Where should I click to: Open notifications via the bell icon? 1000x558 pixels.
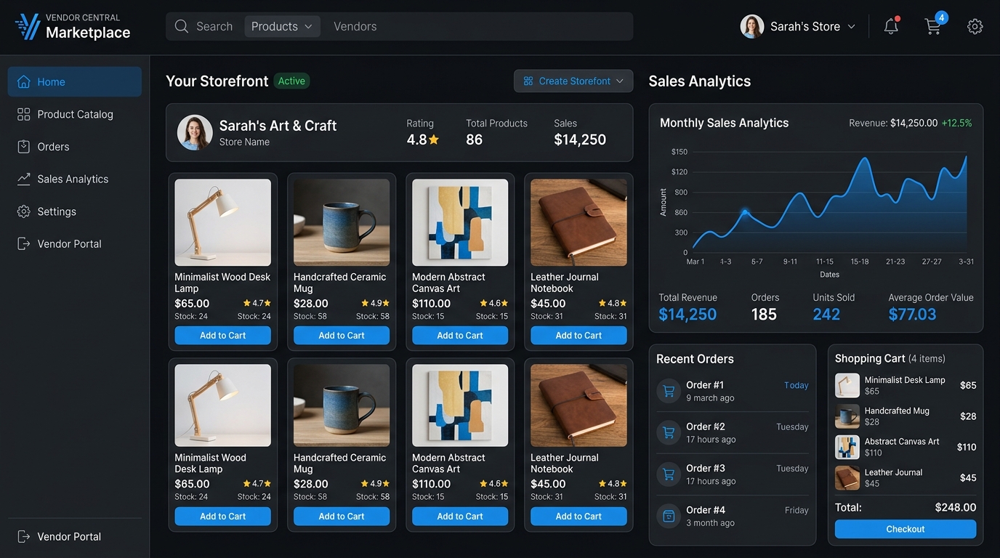891,26
